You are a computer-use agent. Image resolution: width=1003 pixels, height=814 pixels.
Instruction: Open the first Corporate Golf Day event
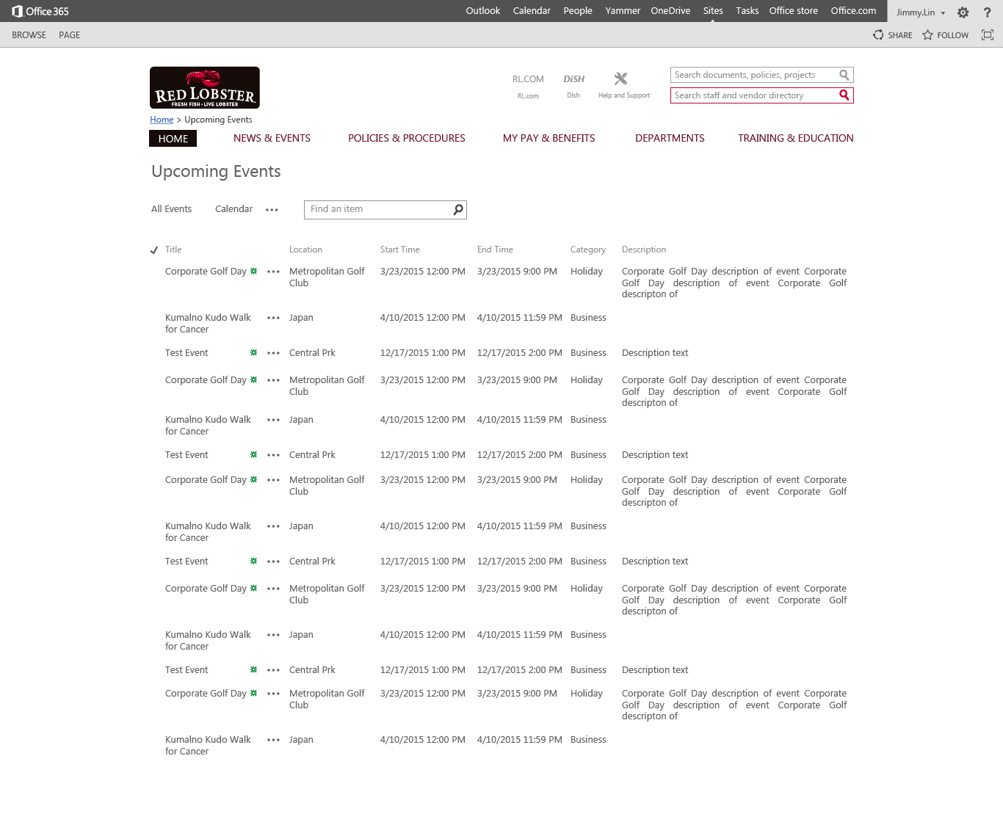[206, 272]
